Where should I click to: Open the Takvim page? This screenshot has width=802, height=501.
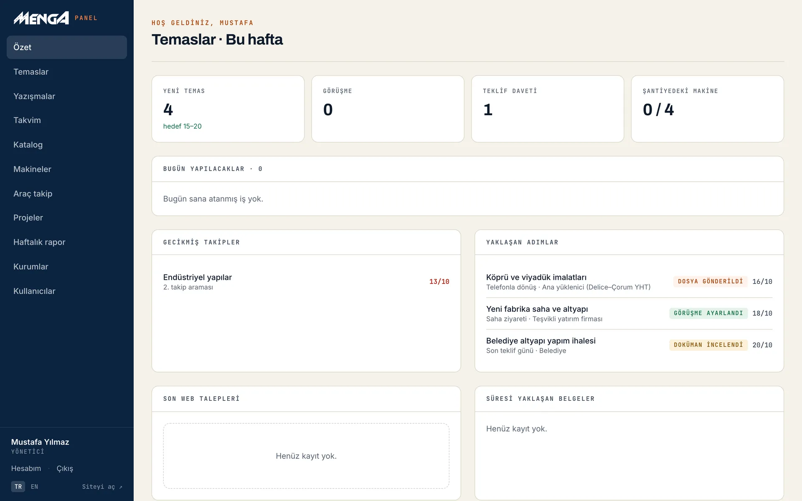click(67, 120)
